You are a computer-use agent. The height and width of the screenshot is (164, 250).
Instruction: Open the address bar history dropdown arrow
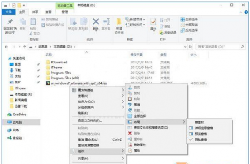(185, 47)
